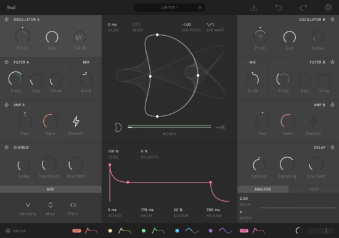Toggle Oscillator A power button

point(7,20)
